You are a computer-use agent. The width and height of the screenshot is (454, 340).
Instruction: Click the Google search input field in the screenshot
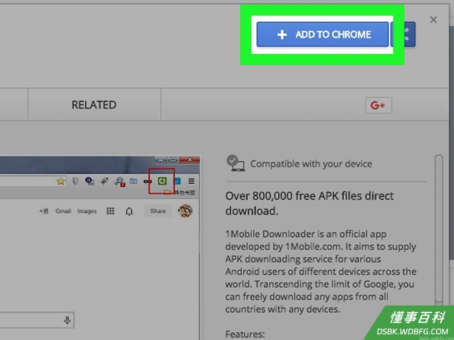click(x=37, y=320)
